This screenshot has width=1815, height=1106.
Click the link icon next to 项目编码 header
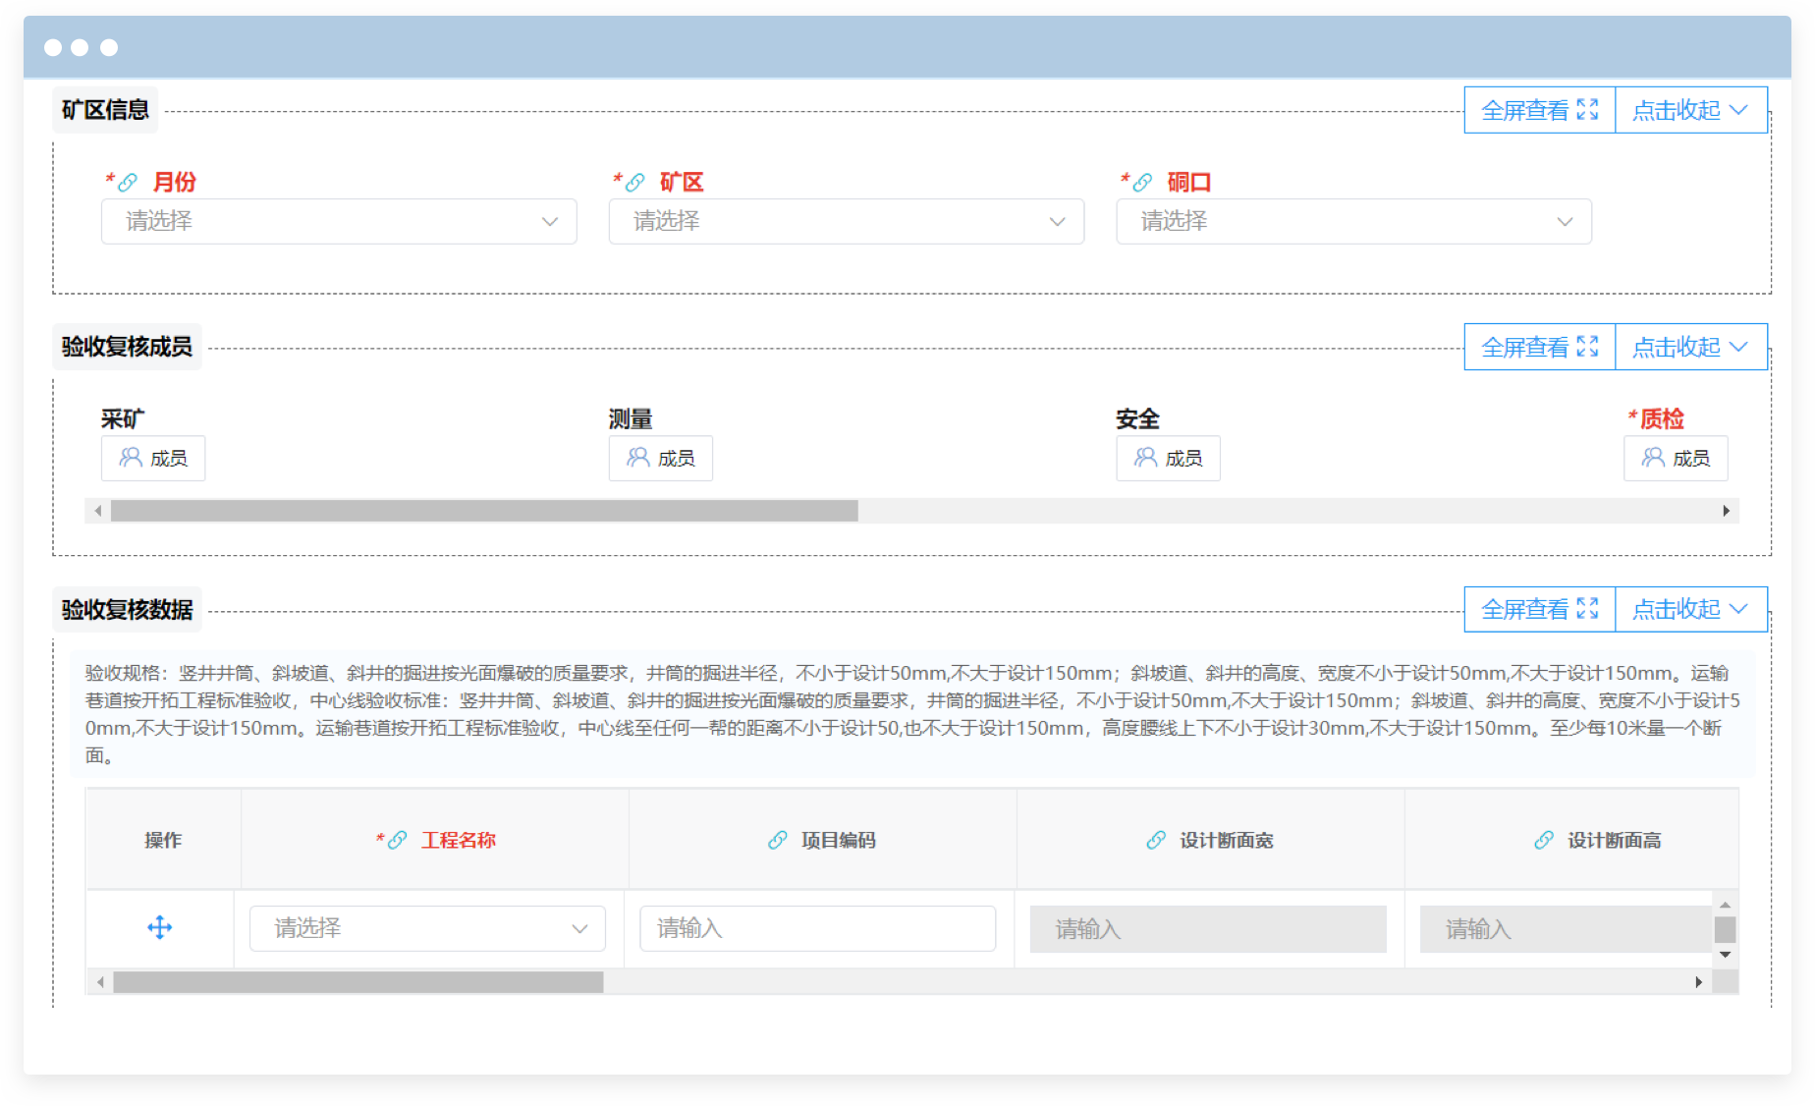(778, 841)
